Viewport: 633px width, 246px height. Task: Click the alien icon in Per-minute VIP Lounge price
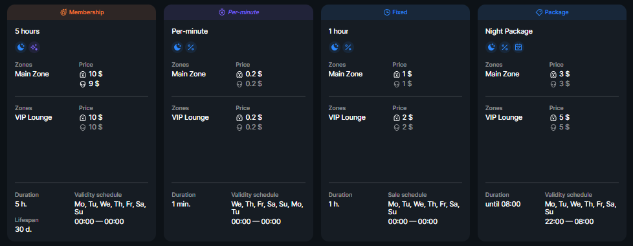239,128
